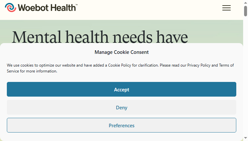
Task: Accept the cookie consent
Action: [x=121, y=89]
